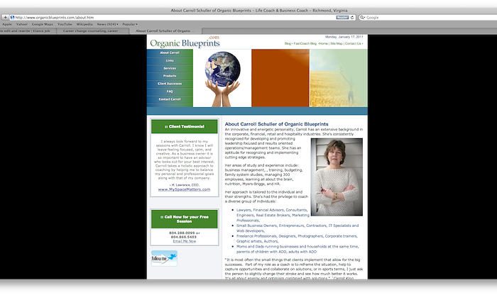The width and height of the screenshot is (497, 295).
Task: Open the Google Maps bookmark
Action: point(43,24)
